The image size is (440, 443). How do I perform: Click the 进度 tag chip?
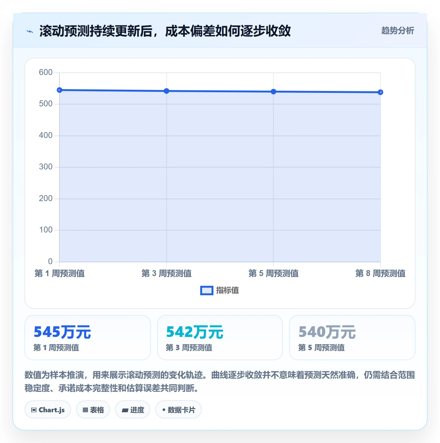click(133, 409)
